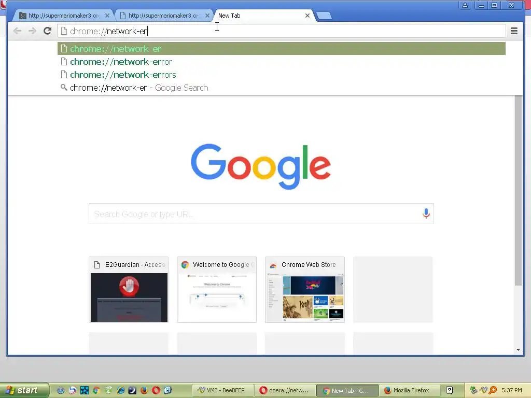Choose the chrome://network-errors suggestion
The height and width of the screenshot is (398, 531).
coord(281,75)
